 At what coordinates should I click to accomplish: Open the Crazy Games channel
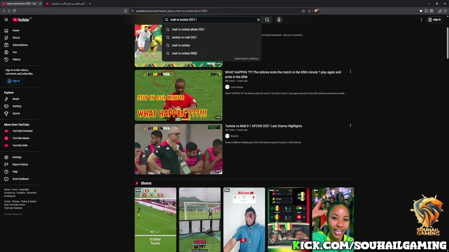(x=237, y=87)
